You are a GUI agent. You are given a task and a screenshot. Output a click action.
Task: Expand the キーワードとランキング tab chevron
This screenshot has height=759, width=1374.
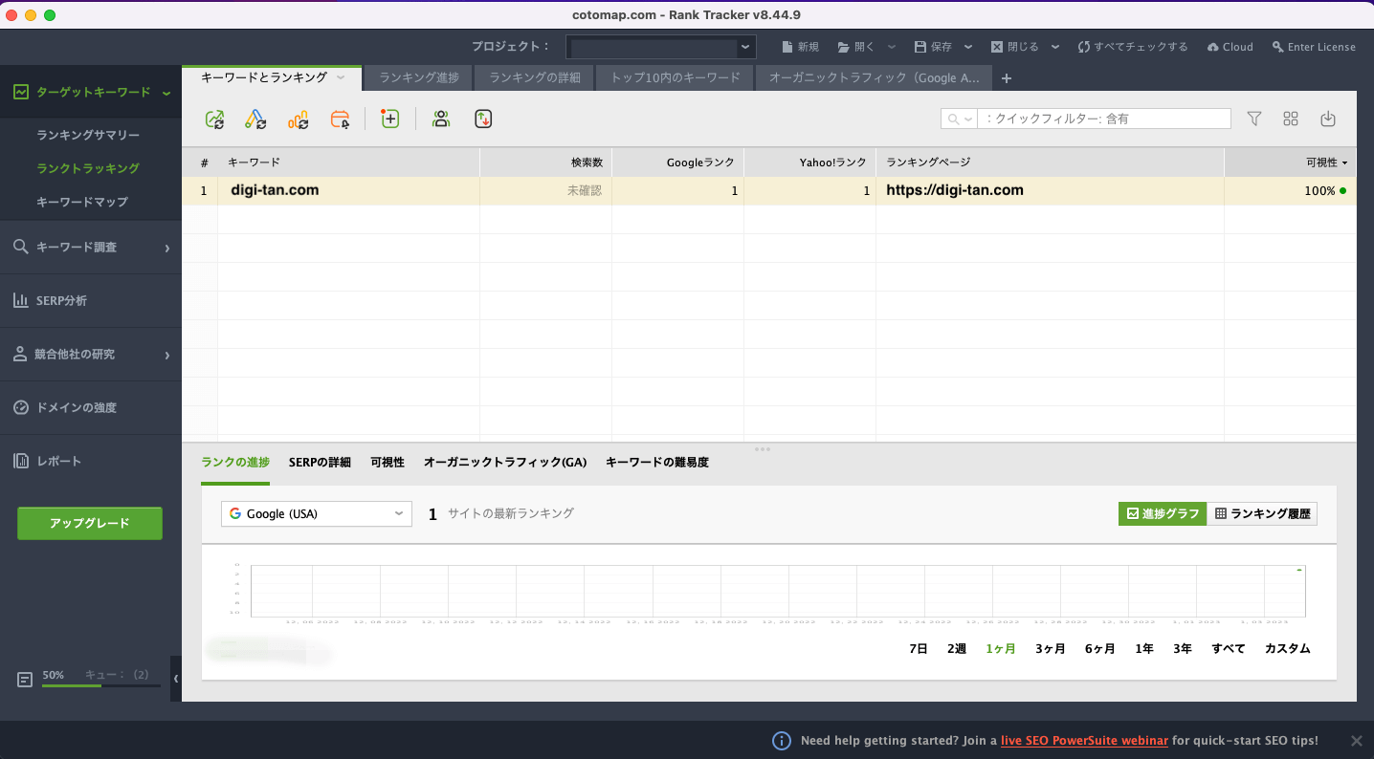[341, 77]
